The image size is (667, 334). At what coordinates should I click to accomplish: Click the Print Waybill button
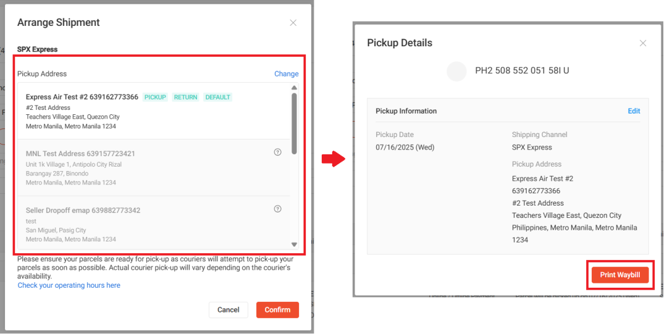coord(619,275)
